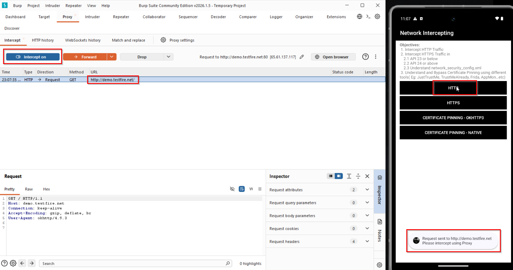Toggle the \n newline display icon
The height and width of the screenshot is (270, 513).
point(251,189)
